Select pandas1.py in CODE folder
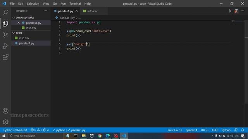248x139 pixels. 27,43
